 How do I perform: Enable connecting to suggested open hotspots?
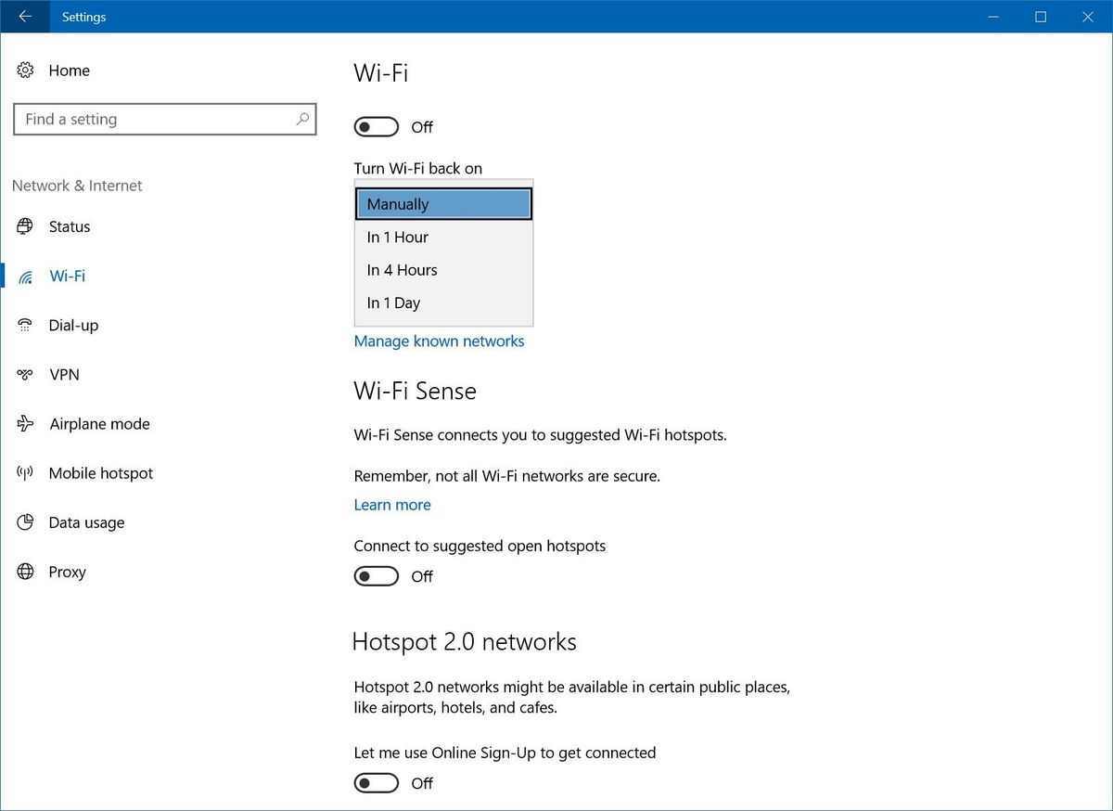coord(376,575)
